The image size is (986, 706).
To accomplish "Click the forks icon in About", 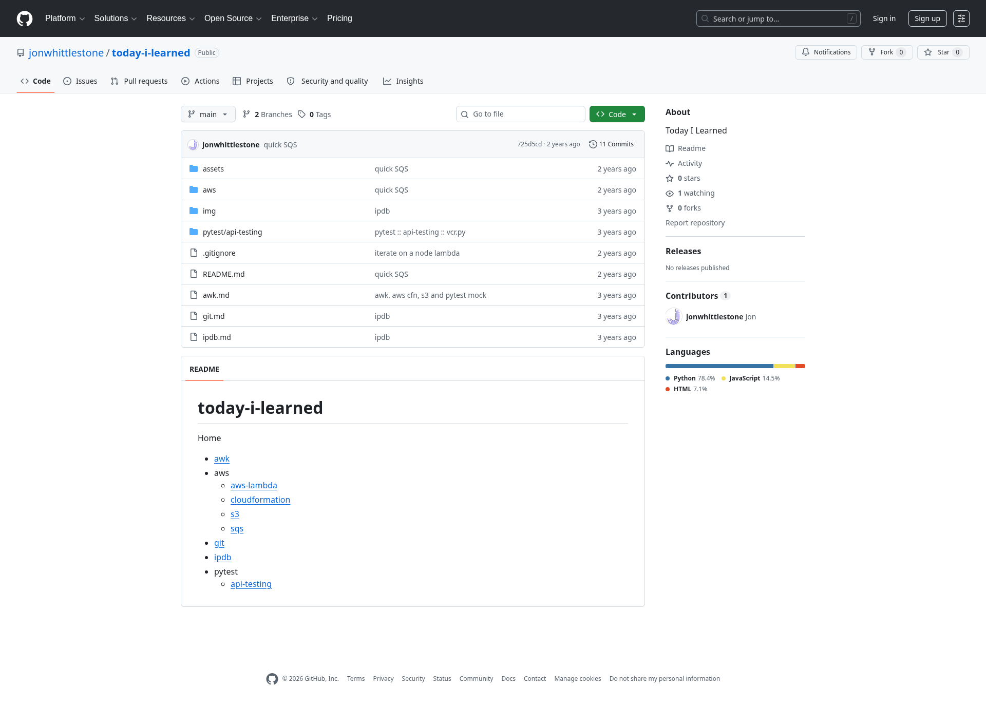I will tap(670, 208).
